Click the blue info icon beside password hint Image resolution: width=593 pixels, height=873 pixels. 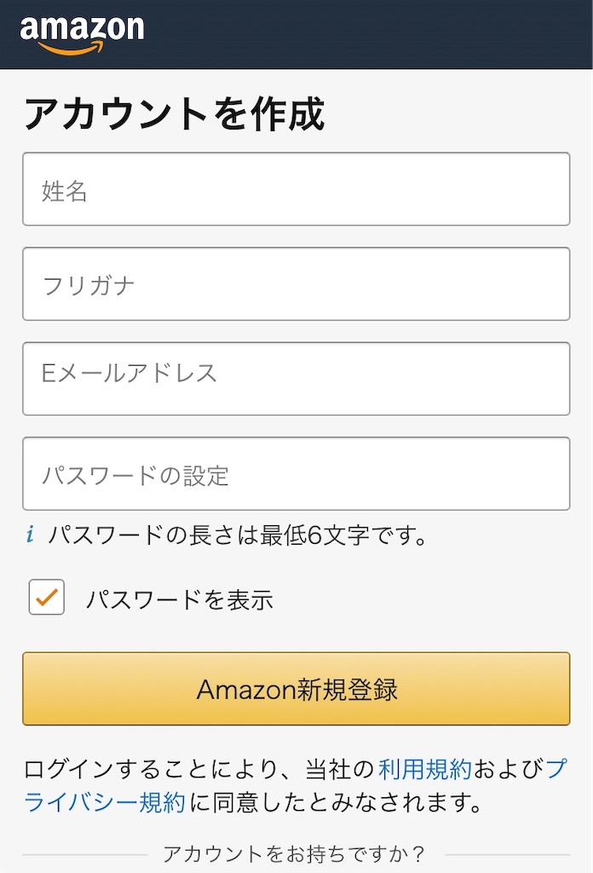(30, 535)
